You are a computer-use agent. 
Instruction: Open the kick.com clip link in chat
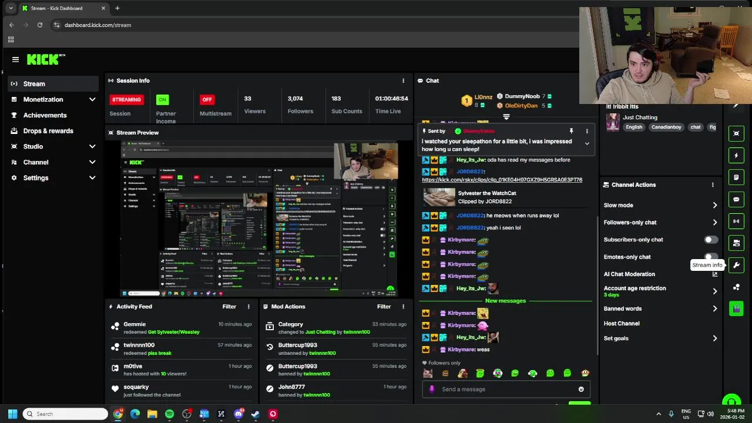tap(502, 180)
